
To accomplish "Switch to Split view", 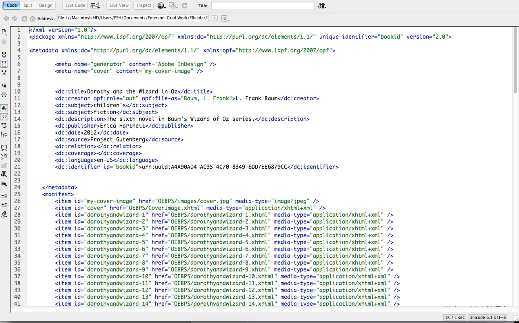I will [28, 5].
